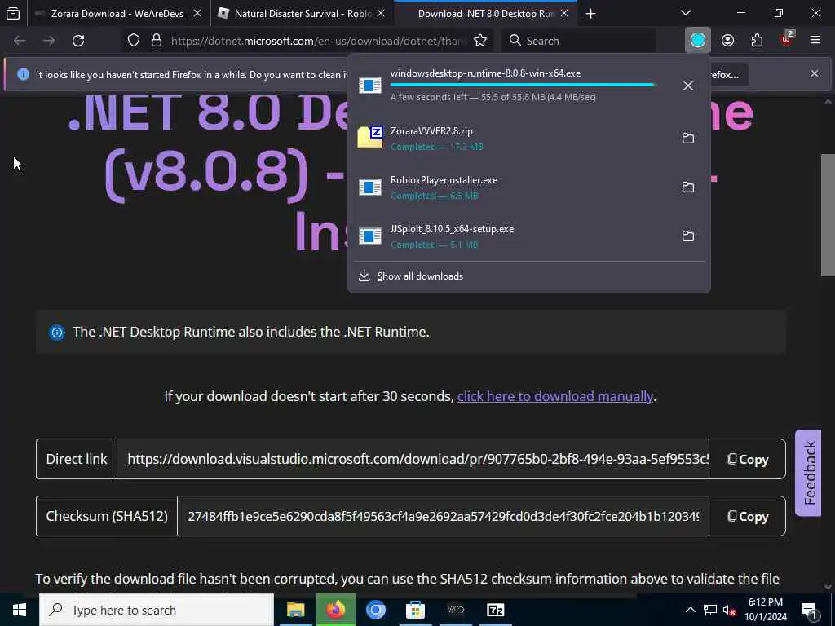The width and height of the screenshot is (835, 626).
Task: Click the Firefox taskbar icon
Action: pos(335,610)
